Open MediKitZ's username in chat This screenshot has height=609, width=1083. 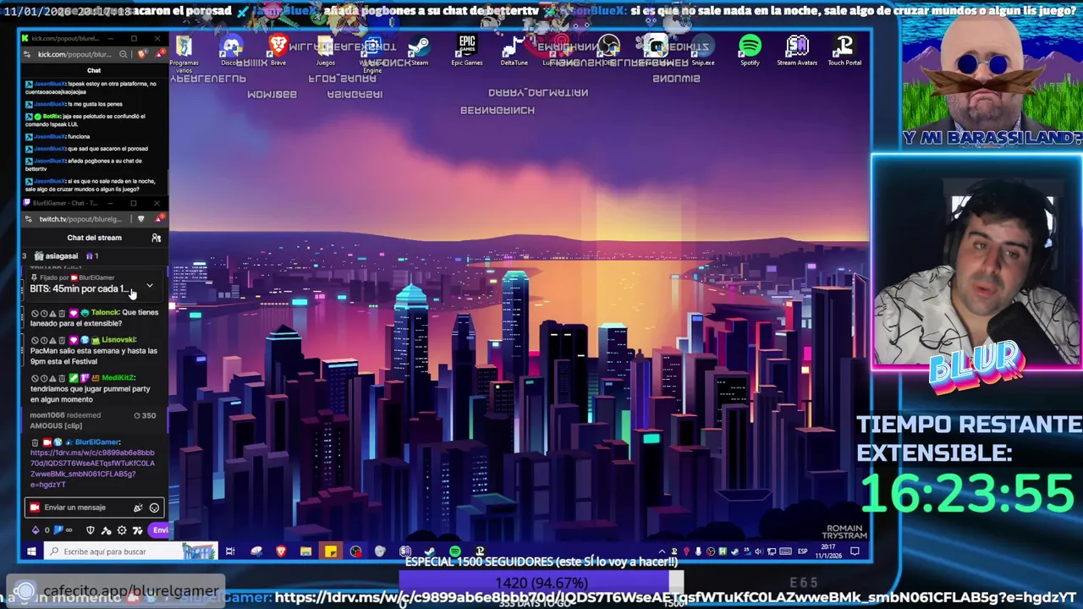(118, 378)
